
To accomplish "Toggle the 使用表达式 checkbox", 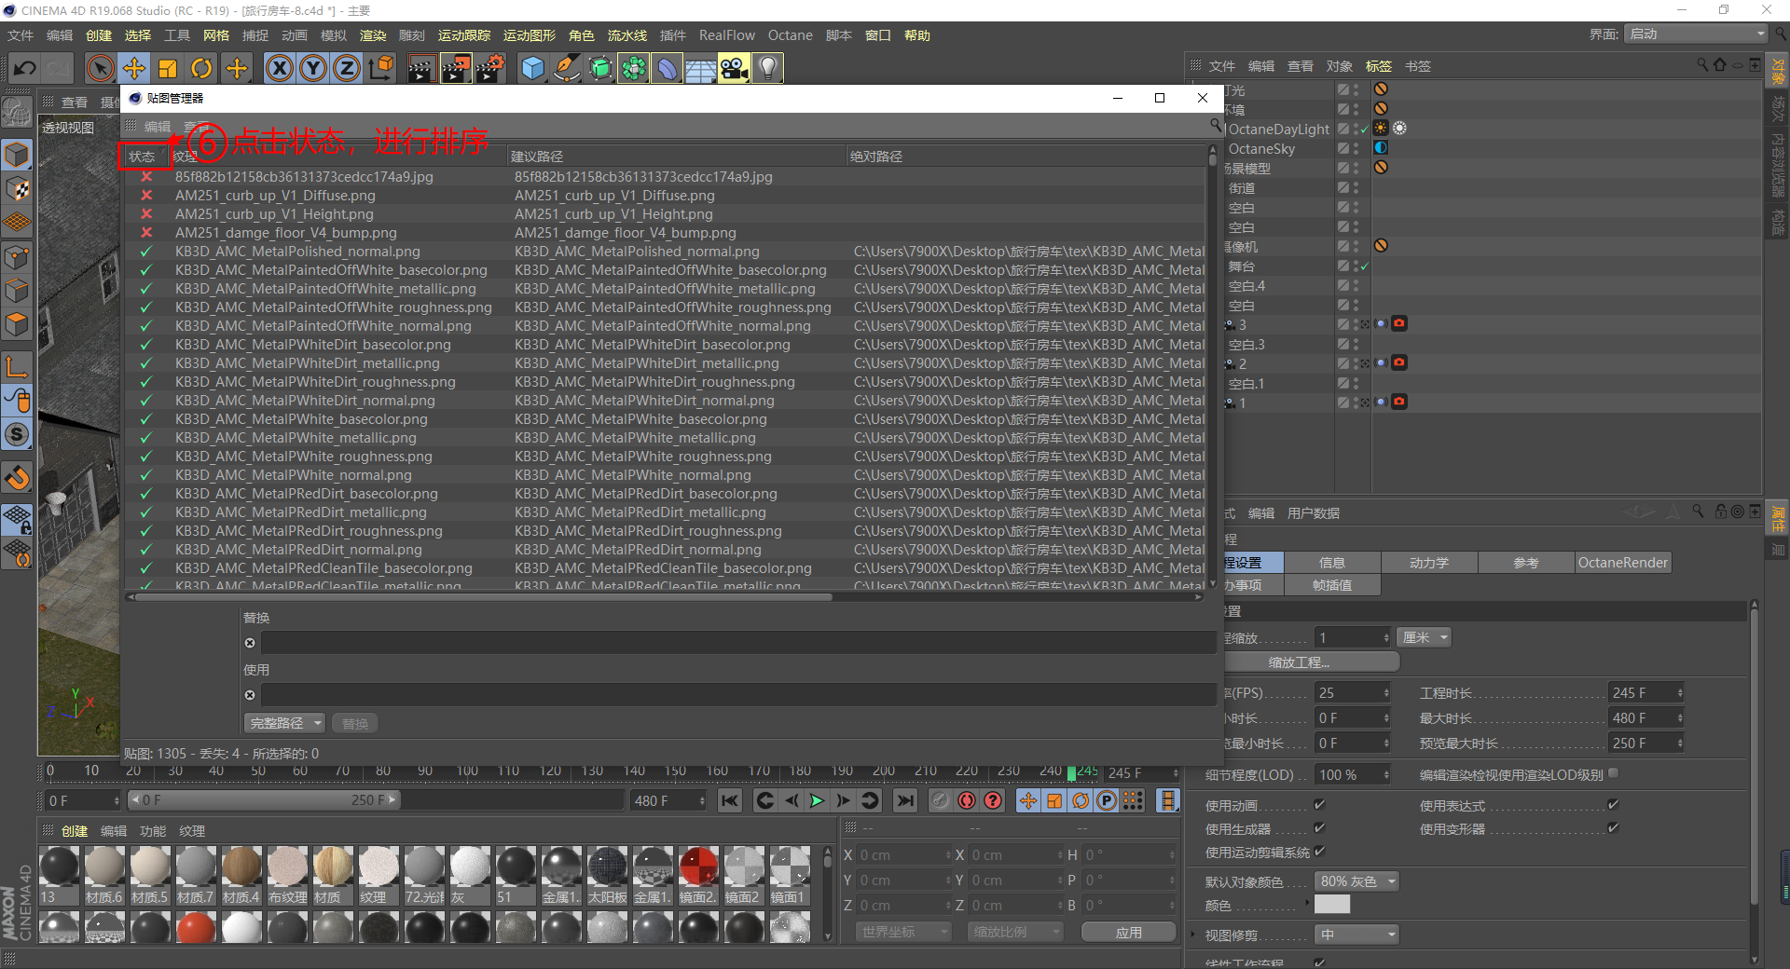I will pos(1613,804).
